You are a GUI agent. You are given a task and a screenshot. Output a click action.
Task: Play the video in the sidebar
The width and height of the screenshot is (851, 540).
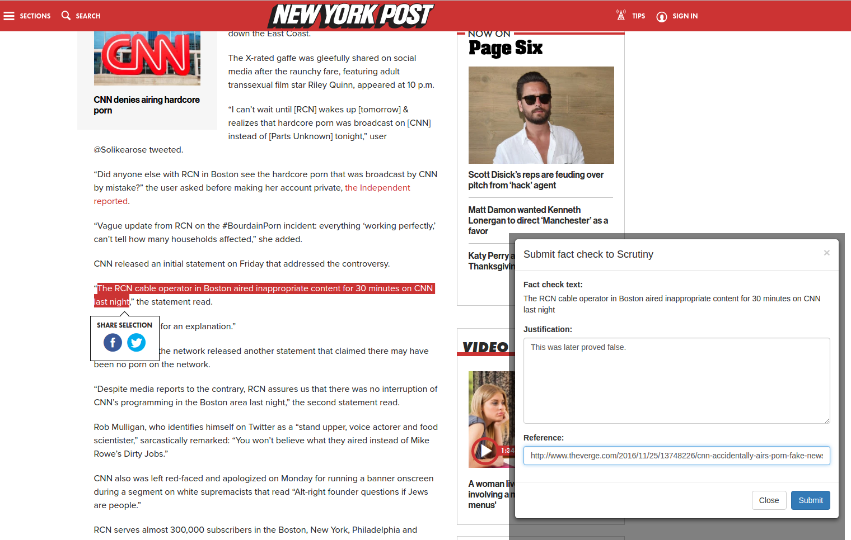point(484,450)
